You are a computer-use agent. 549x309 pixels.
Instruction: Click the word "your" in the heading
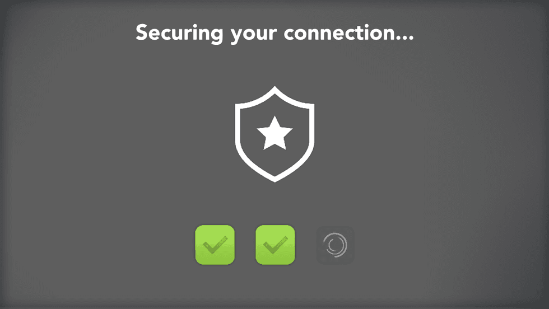point(253,35)
